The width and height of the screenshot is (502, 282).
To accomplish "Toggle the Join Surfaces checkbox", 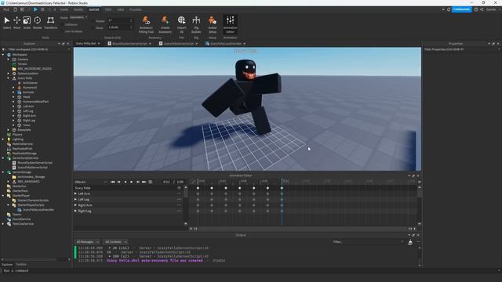I will [x=62, y=31].
